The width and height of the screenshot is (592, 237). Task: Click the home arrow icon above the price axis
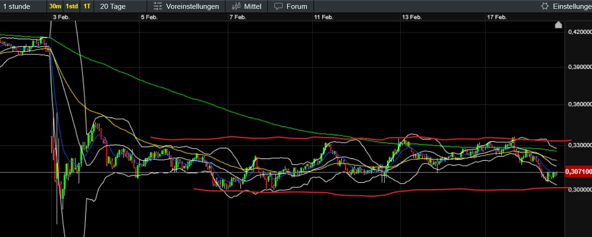click(x=558, y=25)
